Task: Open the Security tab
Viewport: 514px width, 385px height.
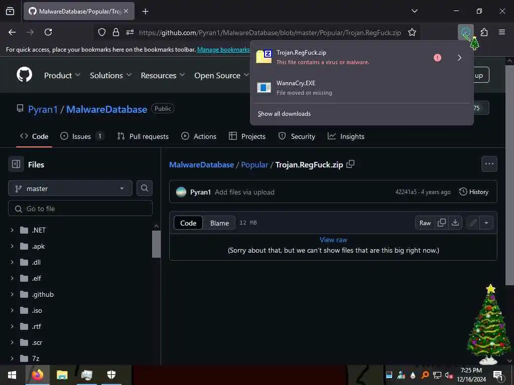Action: tap(297, 136)
